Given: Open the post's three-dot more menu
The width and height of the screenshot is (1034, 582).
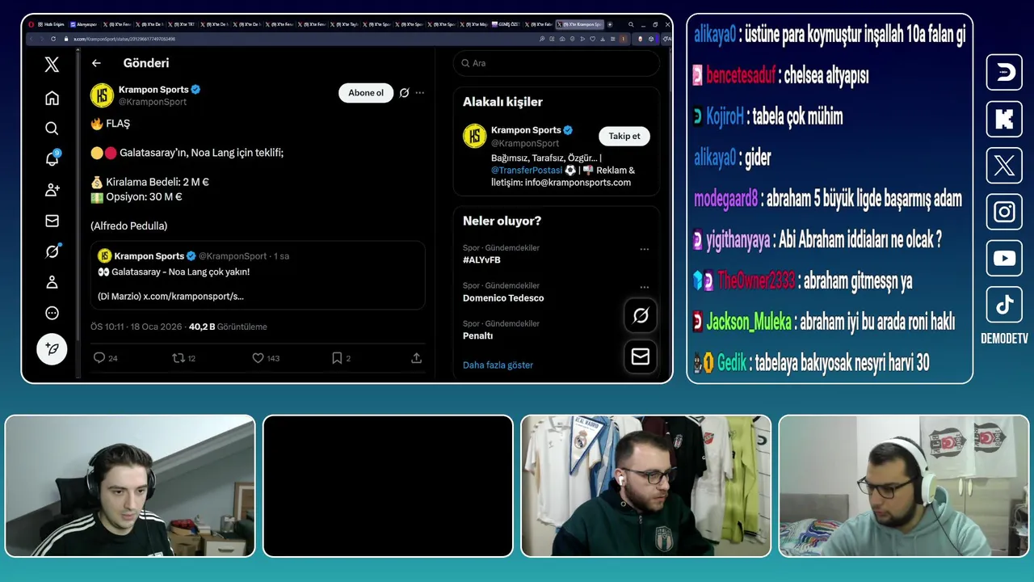Looking at the screenshot, I should pos(420,93).
